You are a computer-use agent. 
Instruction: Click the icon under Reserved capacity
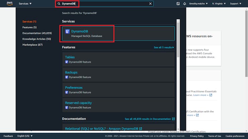[x=67, y=108]
